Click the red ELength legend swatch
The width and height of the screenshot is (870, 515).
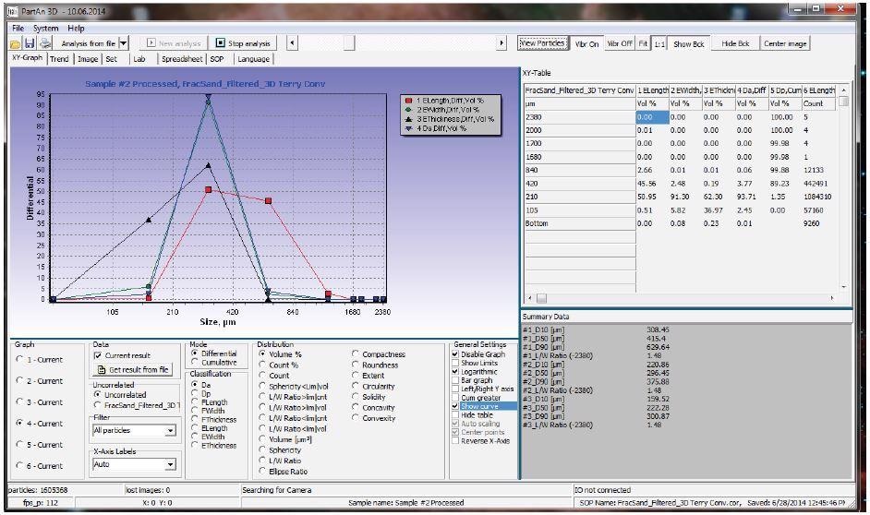click(408, 101)
